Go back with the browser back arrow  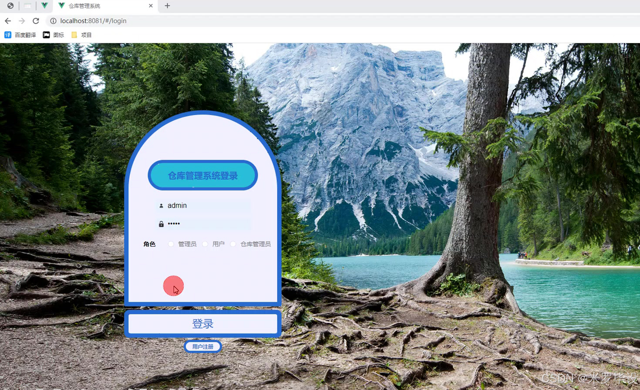(8, 21)
